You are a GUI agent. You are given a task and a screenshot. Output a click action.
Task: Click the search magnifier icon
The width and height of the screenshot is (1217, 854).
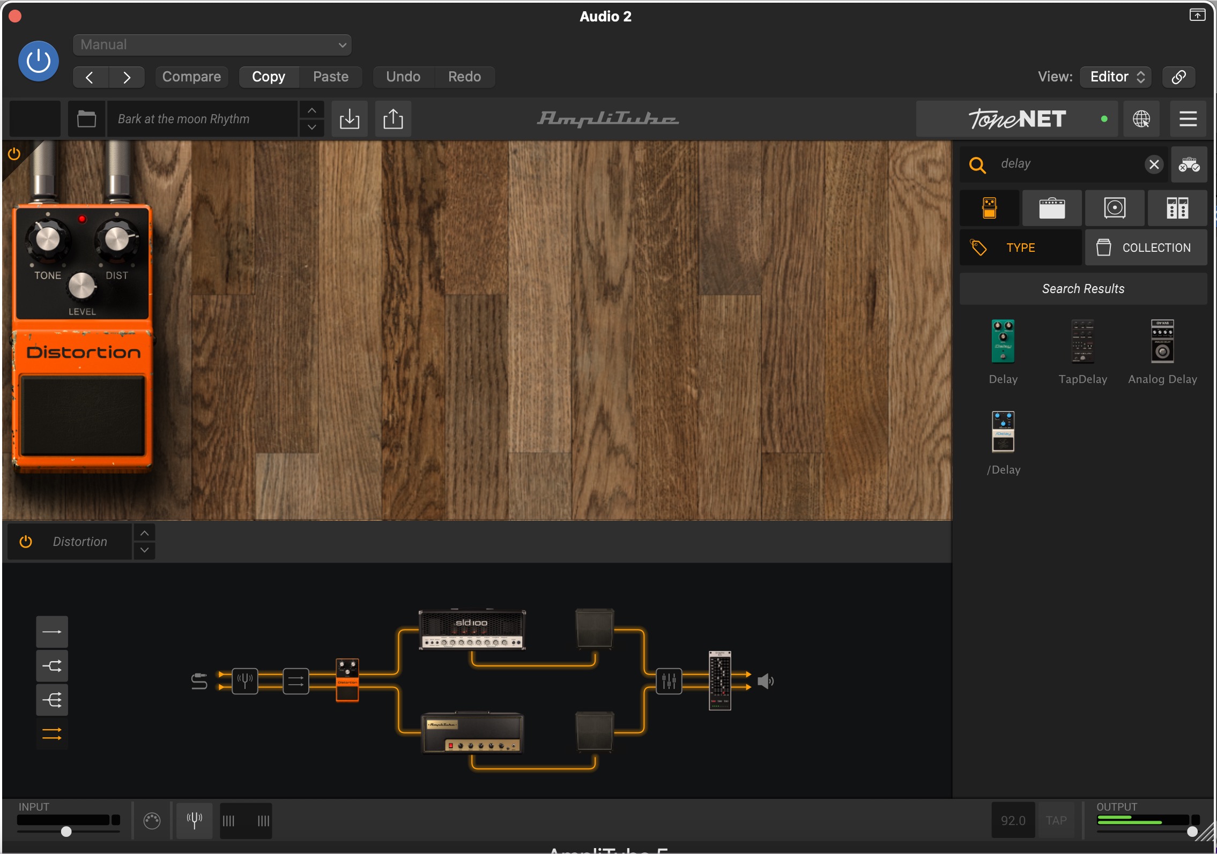click(977, 165)
